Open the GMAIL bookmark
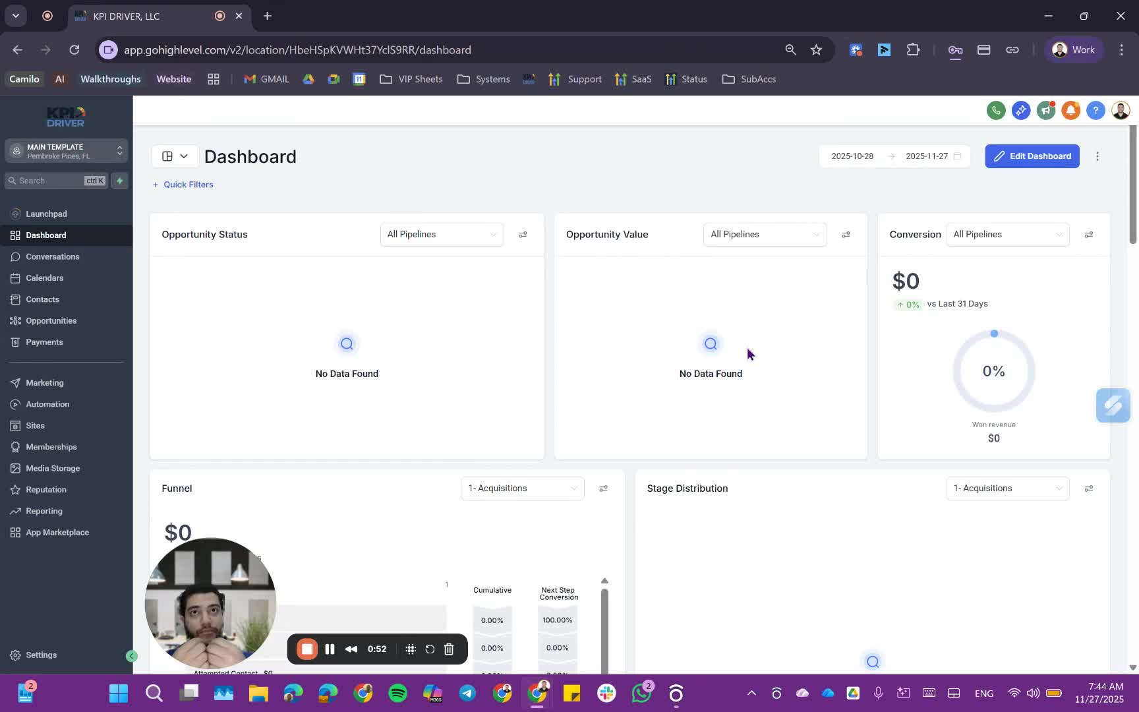 (267, 79)
